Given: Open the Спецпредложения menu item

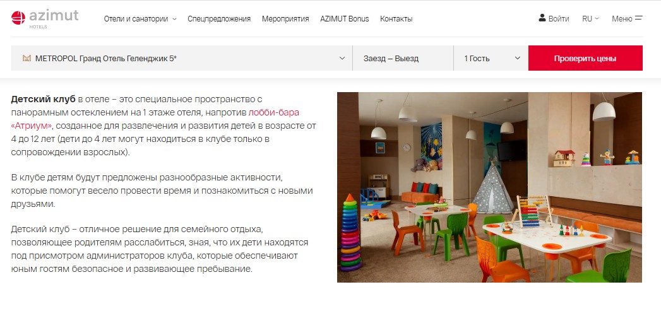Looking at the screenshot, I should 219,19.
